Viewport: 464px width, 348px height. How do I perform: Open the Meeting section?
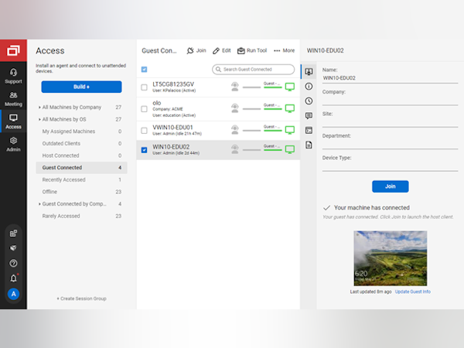point(13,99)
